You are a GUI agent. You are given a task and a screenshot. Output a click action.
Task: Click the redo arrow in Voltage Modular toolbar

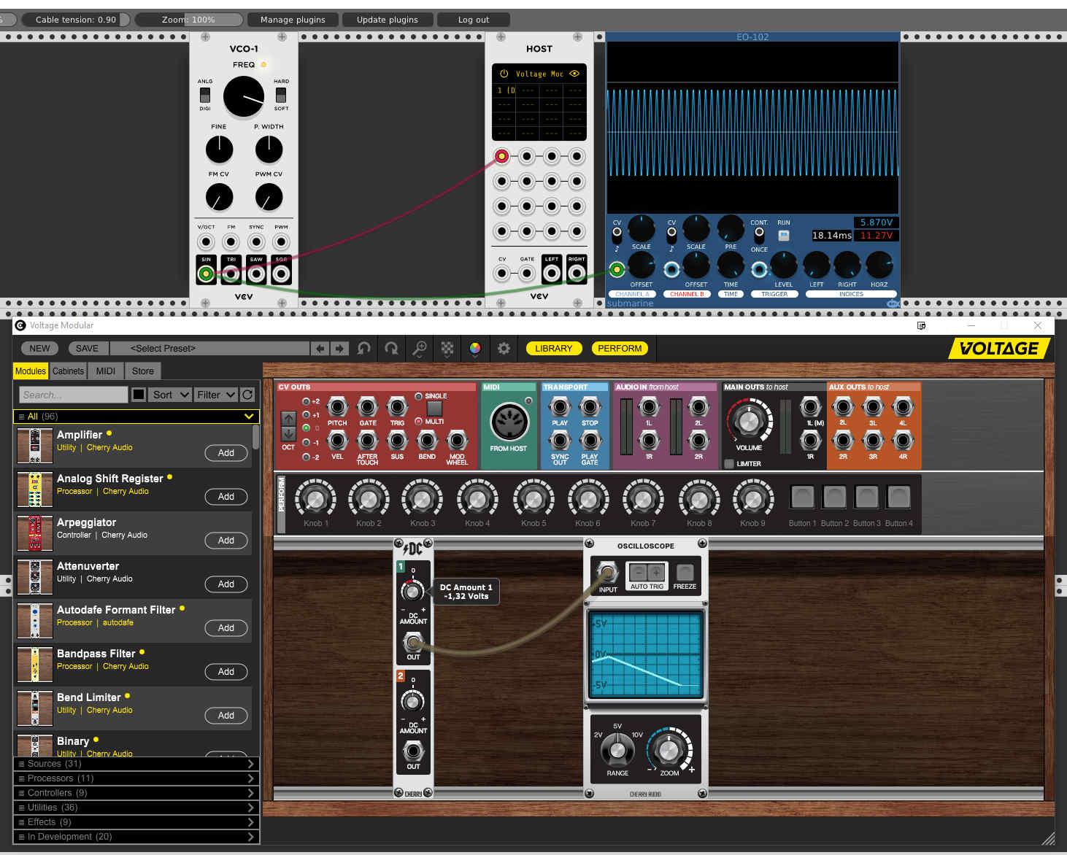pyautogui.click(x=391, y=348)
